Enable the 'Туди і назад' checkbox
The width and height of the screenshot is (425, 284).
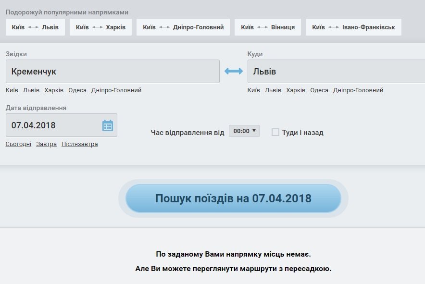[275, 132]
